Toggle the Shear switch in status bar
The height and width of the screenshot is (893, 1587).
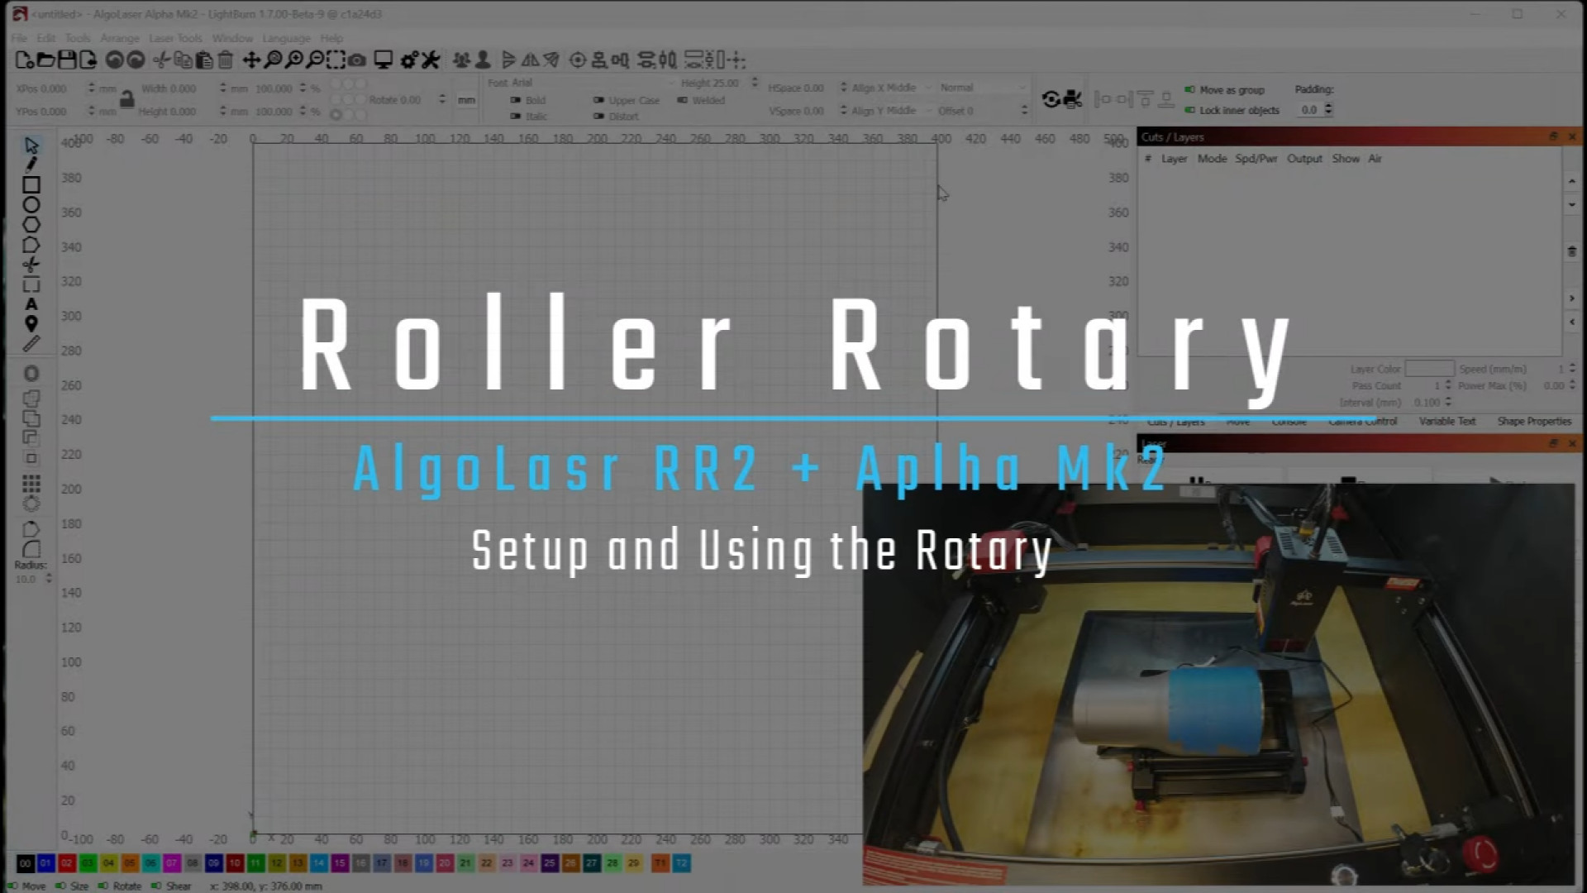point(155,886)
